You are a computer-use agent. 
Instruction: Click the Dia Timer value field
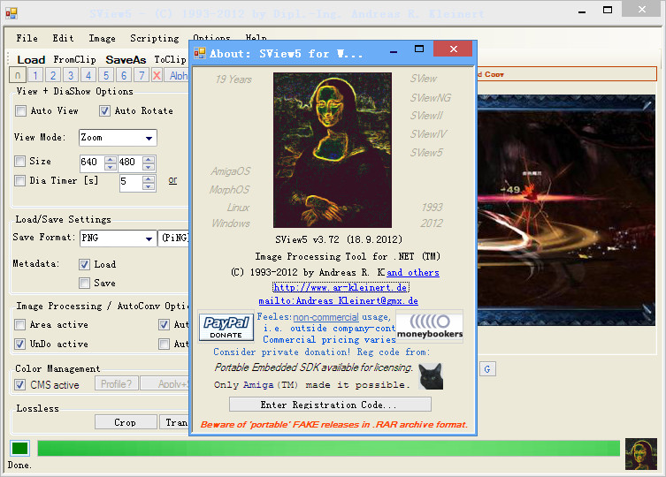click(131, 183)
